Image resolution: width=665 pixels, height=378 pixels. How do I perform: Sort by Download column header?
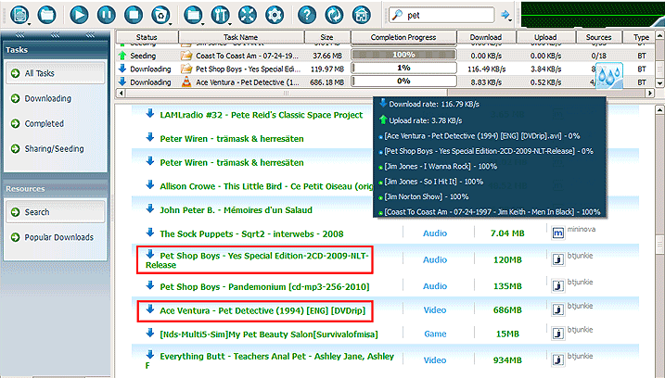point(486,37)
